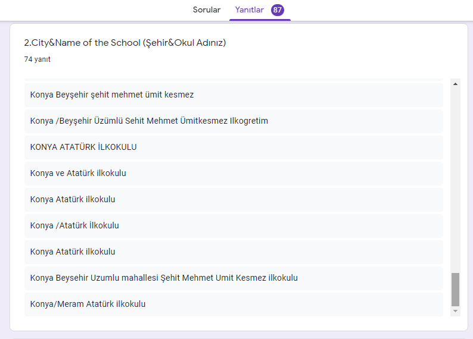Click the partially hidden response row at list top
Viewport: 473px width, 339px height.
coord(234,80)
